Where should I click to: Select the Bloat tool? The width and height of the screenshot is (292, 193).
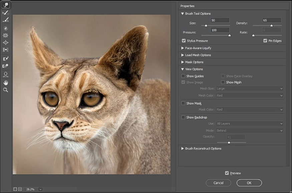[5, 43]
